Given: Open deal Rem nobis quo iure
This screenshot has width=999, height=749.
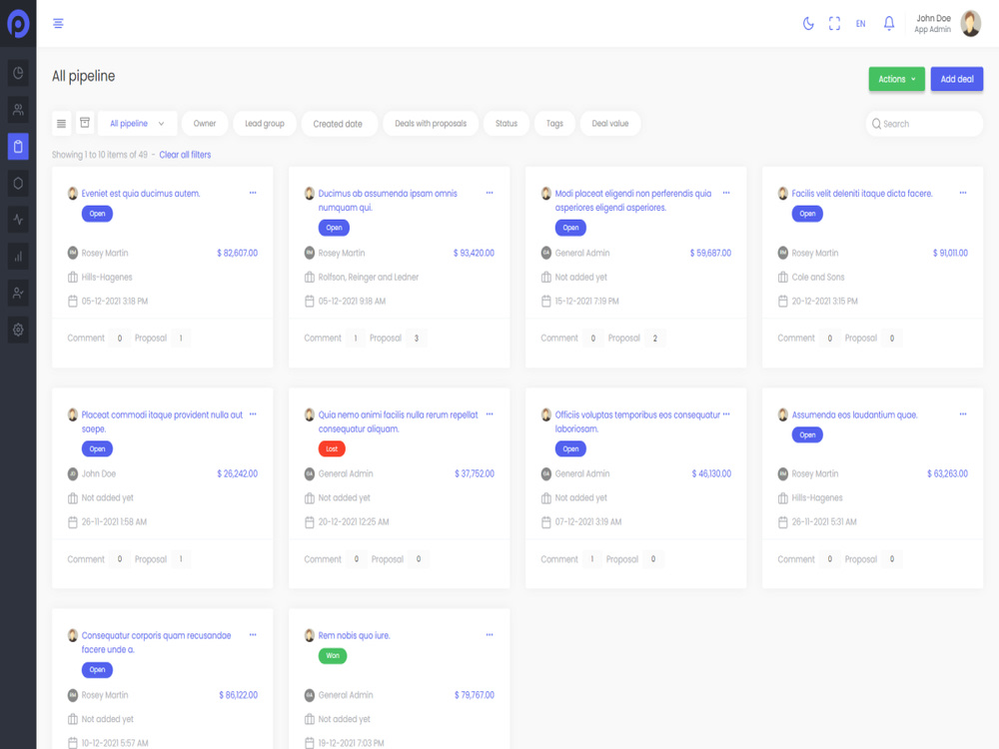Looking at the screenshot, I should pos(355,635).
